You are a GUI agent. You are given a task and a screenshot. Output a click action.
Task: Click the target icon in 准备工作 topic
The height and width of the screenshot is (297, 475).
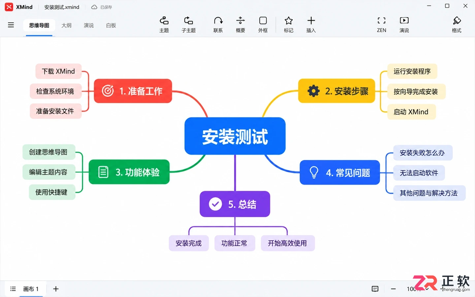point(108,91)
